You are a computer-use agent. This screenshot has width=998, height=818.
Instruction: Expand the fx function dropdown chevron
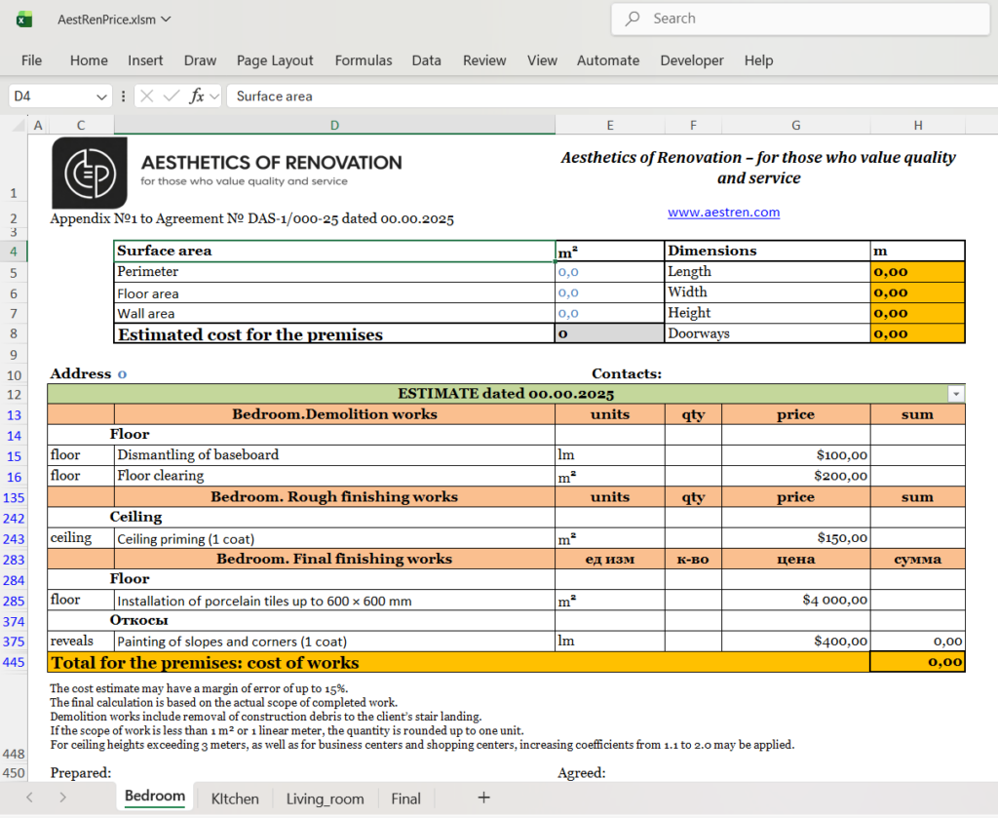(x=214, y=97)
